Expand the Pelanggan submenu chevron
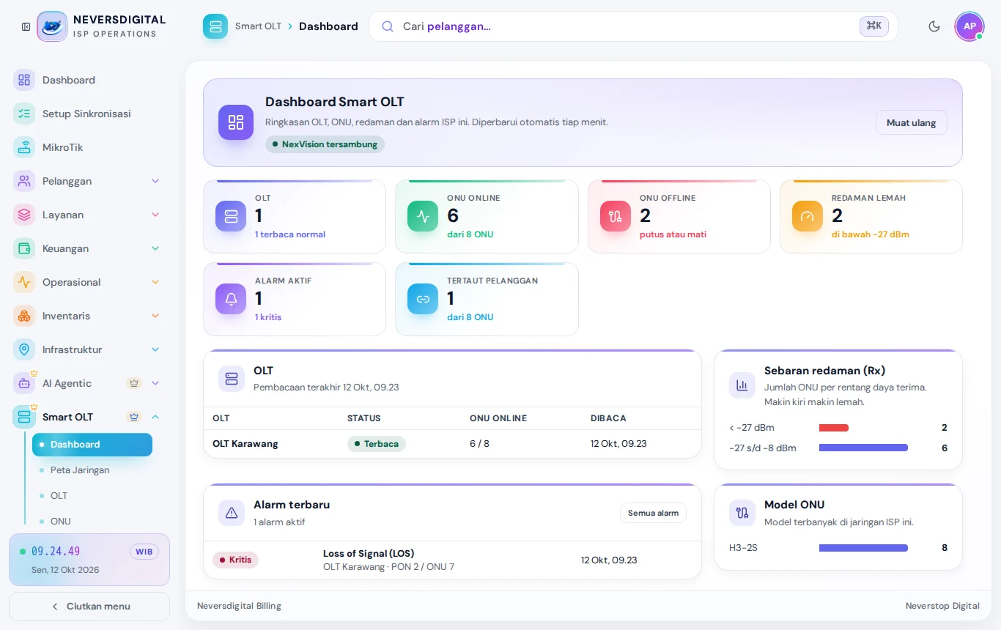The width and height of the screenshot is (1001, 630). 155,181
